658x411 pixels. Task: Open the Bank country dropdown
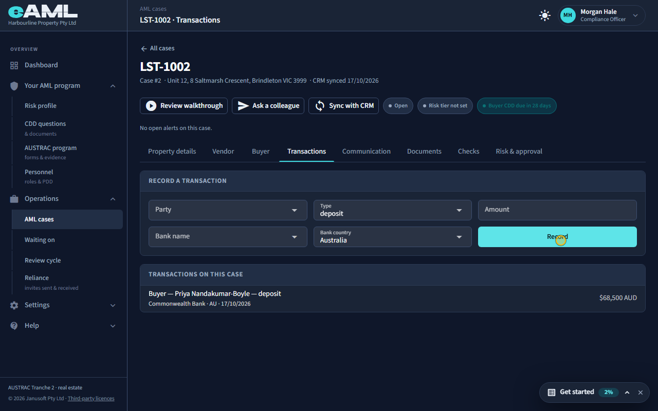click(392, 237)
